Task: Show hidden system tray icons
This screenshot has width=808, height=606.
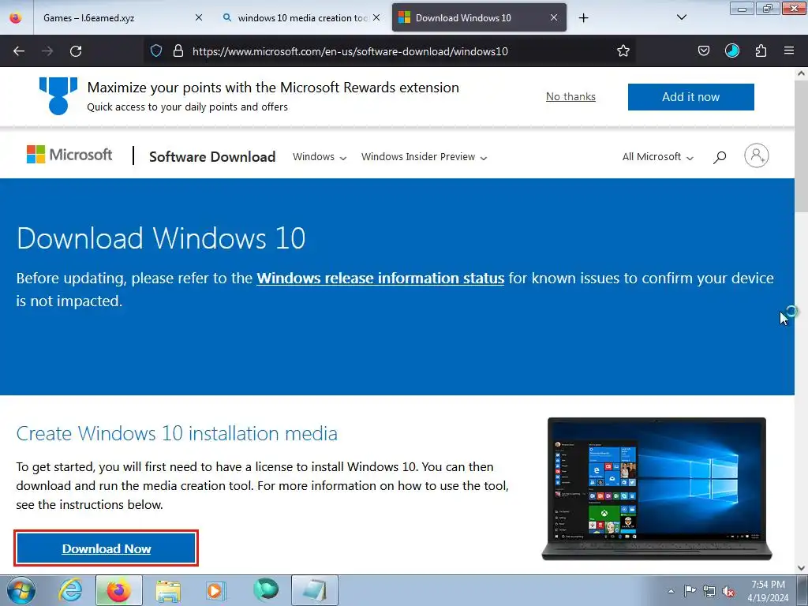Action: pyautogui.click(x=671, y=591)
